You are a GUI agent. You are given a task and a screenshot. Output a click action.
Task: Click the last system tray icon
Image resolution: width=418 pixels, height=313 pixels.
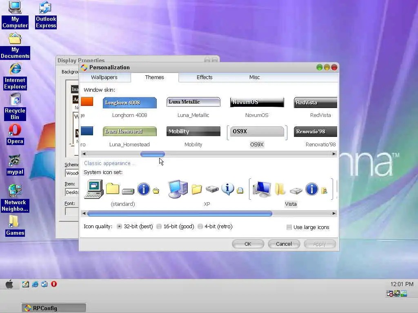click(x=404, y=293)
